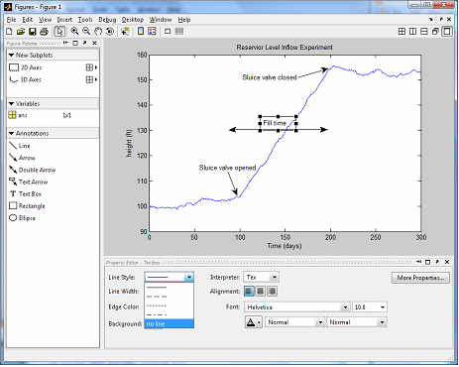Image resolution: width=459 pixels, height=367 pixels.
Task: Open the File menu
Action: tap(11, 20)
